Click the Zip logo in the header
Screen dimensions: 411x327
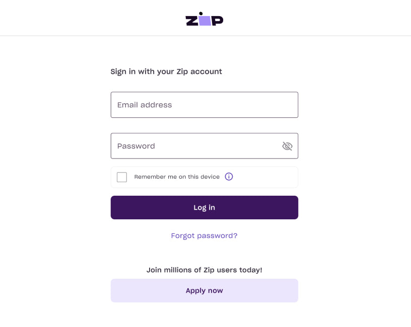click(204, 19)
